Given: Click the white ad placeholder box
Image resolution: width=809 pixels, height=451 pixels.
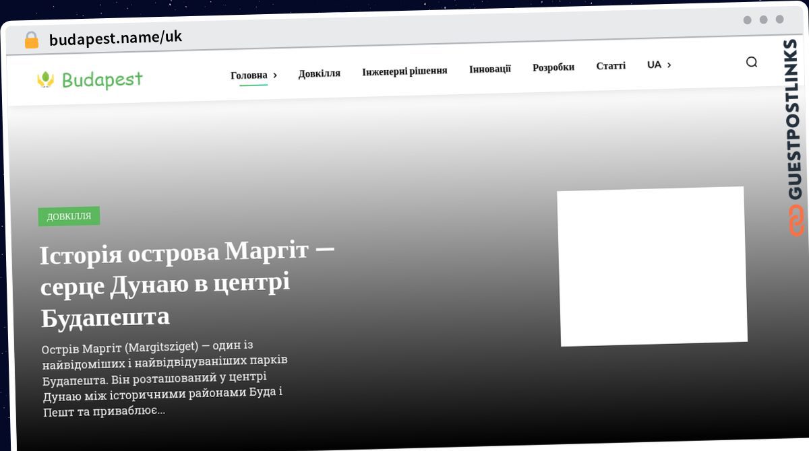Looking at the screenshot, I should (x=652, y=267).
